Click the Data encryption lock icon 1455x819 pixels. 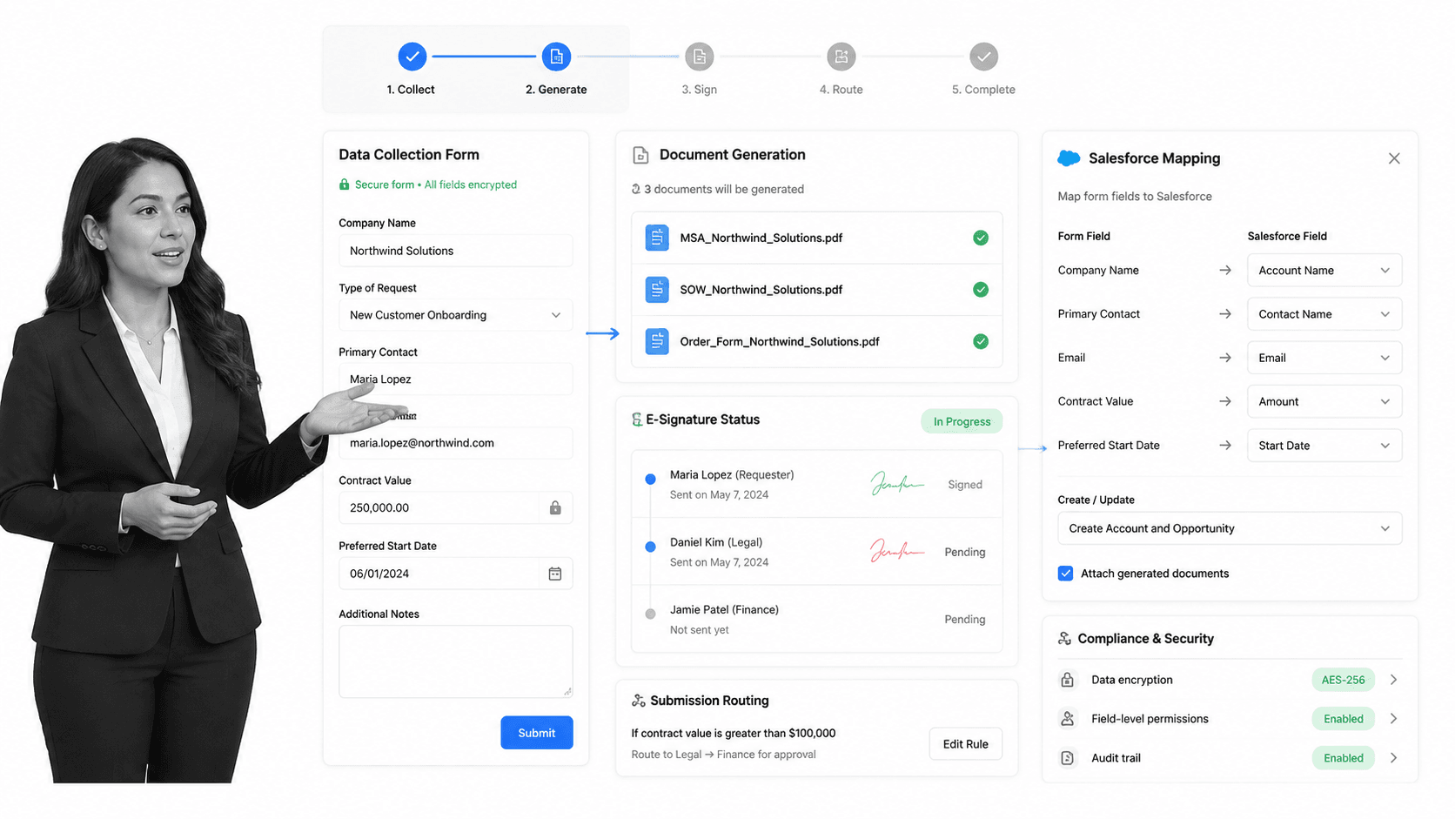point(1068,680)
